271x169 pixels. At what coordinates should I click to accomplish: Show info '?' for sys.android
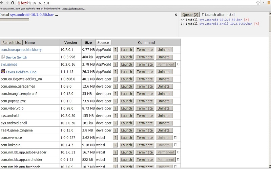[115, 116]
